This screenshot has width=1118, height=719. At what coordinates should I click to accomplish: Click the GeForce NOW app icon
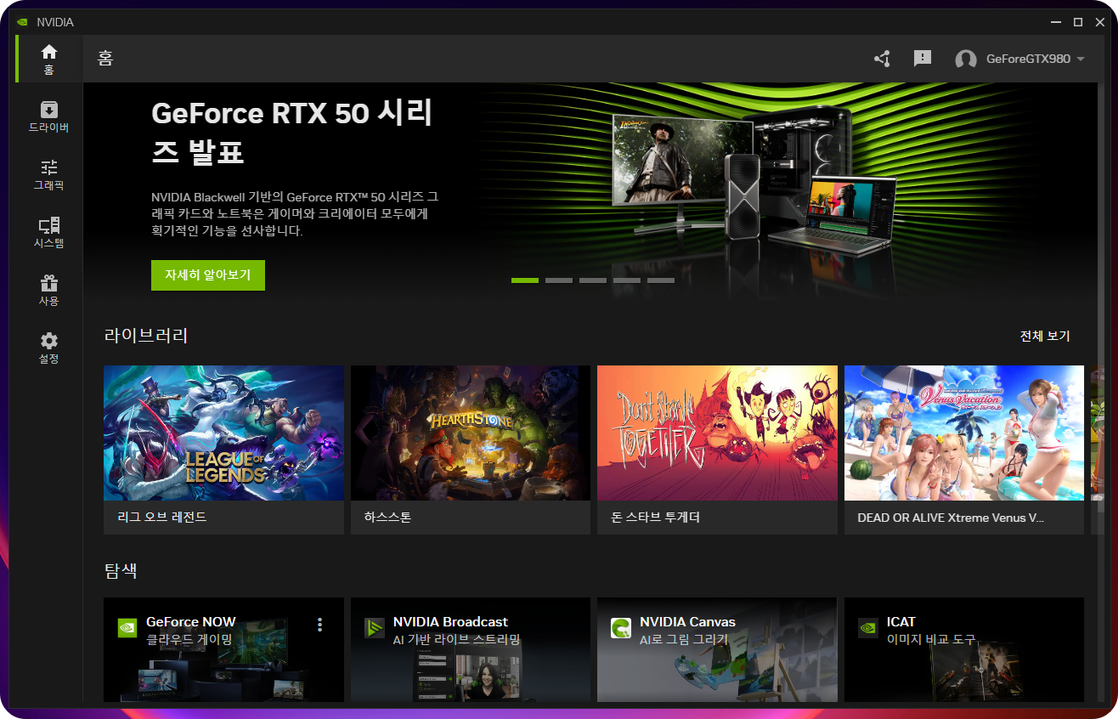(x=127, y=628)
